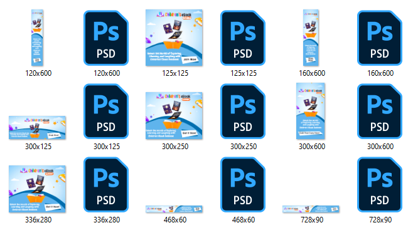The height and width of the screenshot is (245, 413).
Task: Select the 300x250 PSD file icon
Action: (243, 111)
